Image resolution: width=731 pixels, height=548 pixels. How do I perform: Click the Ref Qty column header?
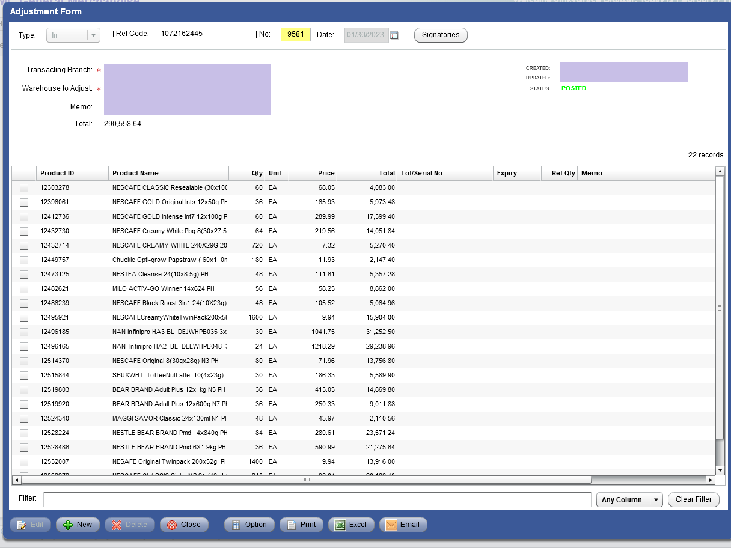(559, 173)
